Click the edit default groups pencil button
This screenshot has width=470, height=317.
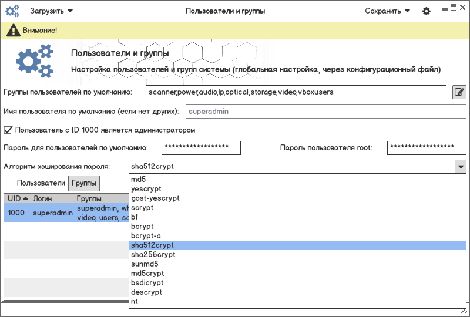click(x=459, y=92)
